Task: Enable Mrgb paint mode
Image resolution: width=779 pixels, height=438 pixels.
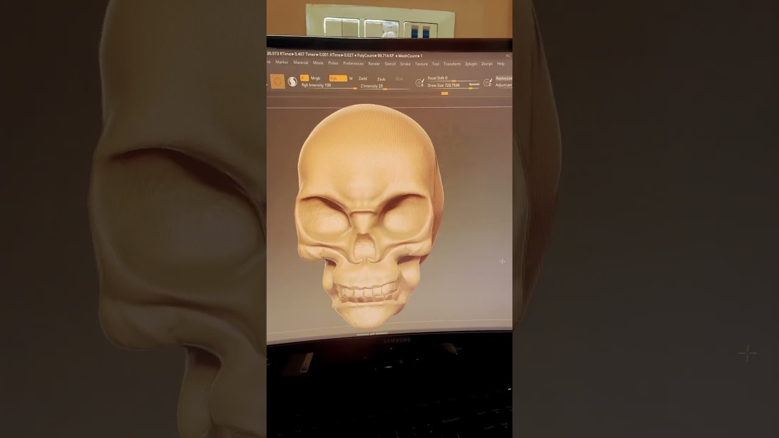Action: [x=315, y=78]
